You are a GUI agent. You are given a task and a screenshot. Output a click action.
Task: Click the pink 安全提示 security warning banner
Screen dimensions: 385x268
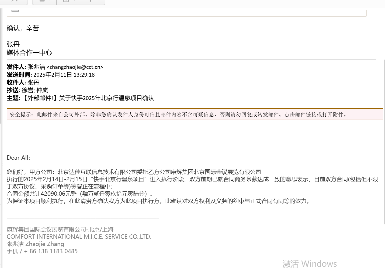tap(195, 114)
